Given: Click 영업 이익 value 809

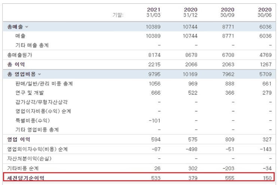Looking at the screenshot, I should 230,140.
